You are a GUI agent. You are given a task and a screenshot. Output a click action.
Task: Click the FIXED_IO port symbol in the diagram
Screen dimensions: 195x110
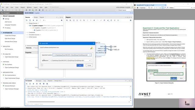[111, 50]
